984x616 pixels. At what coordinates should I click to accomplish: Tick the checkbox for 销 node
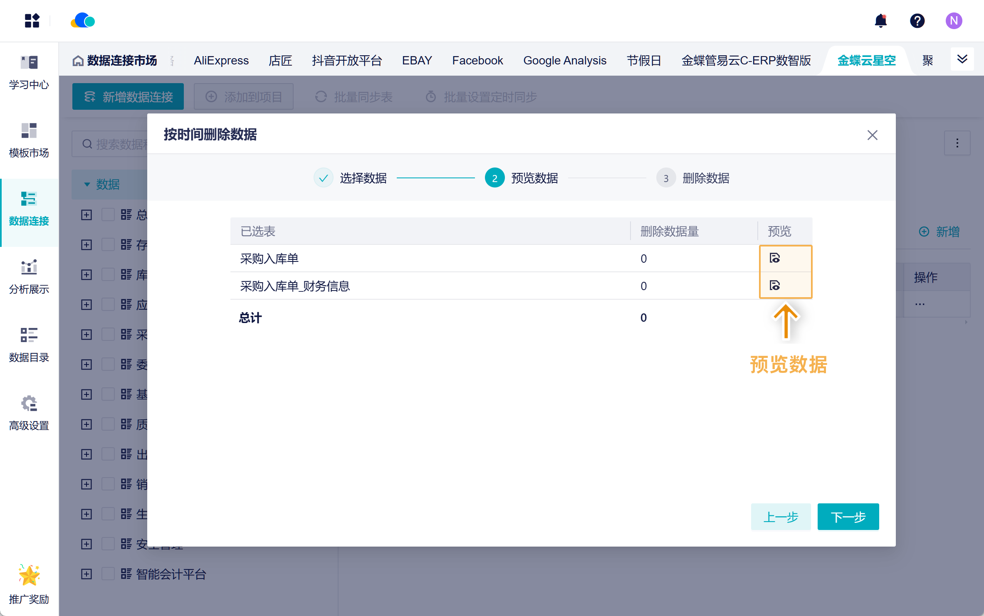[x=108, y=484]
